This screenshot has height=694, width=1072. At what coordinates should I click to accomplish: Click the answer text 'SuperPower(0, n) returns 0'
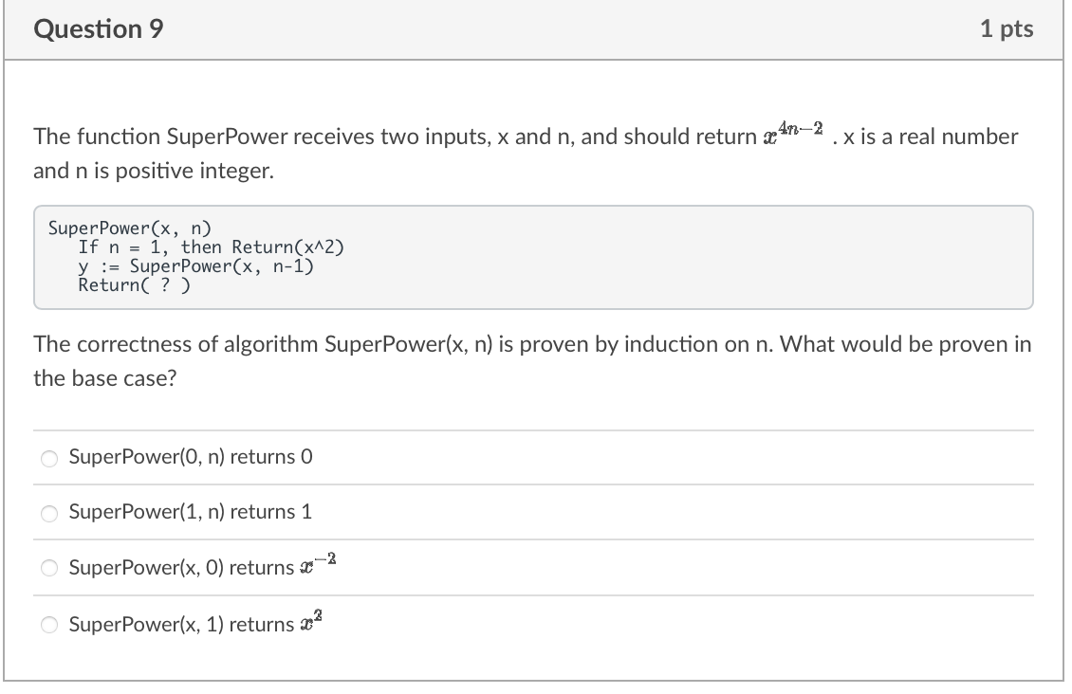coord(191,457)
